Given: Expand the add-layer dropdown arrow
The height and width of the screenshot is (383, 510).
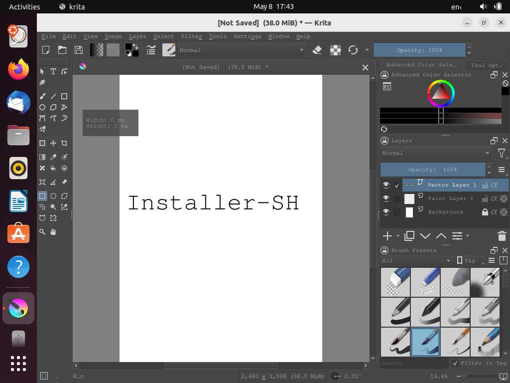Looking at the screenshot, I should point(398,236).
